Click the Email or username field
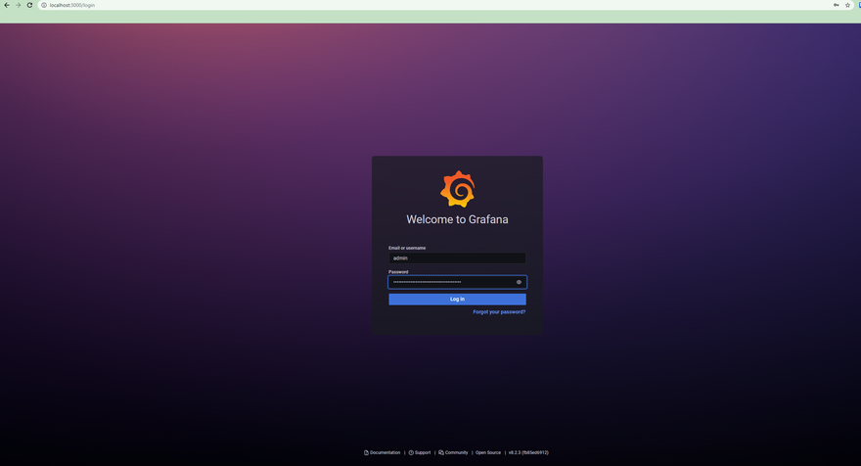The height and width of the screenshot is (466, 861). [458, 257]
